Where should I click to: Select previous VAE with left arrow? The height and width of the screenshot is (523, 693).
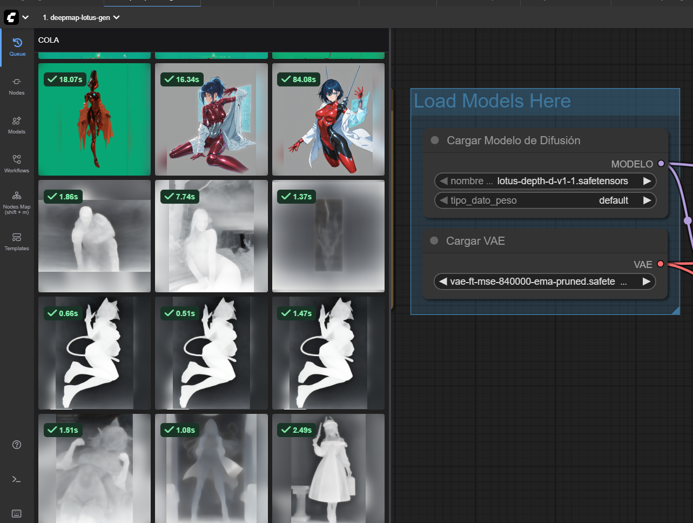tap(443, 281)
